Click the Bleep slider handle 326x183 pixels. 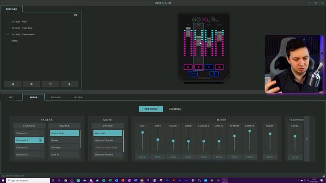270,134
